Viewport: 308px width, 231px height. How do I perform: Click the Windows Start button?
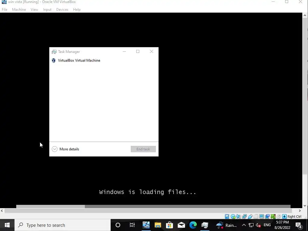(7, 225)
